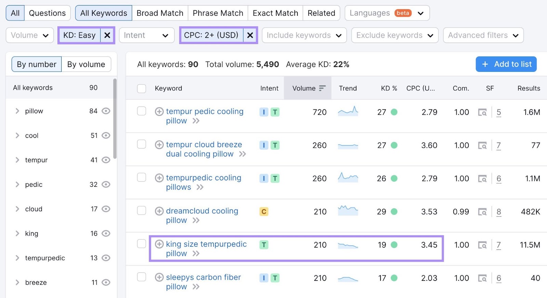Select the Questions tab
Viewport: 547px width, 298px height.
click(x=47, y=13)
